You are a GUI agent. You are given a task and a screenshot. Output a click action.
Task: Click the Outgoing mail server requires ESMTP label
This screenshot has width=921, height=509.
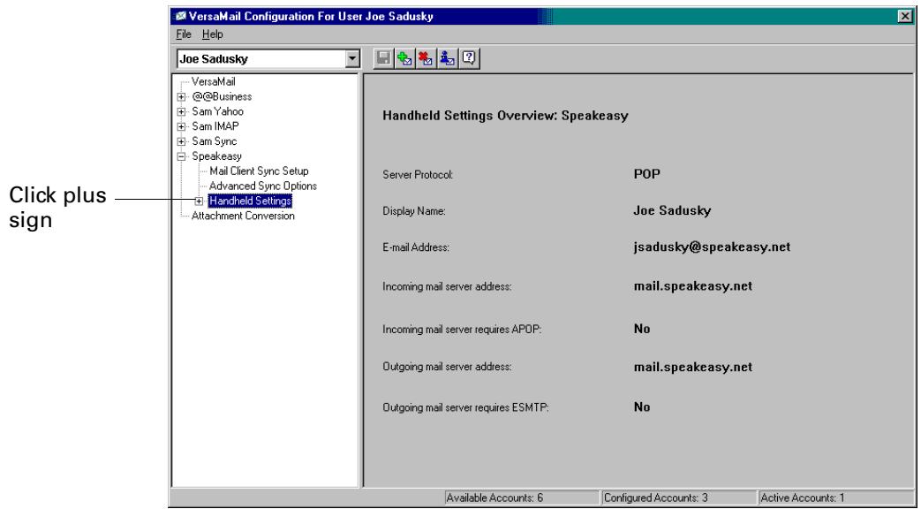[465, 407]
